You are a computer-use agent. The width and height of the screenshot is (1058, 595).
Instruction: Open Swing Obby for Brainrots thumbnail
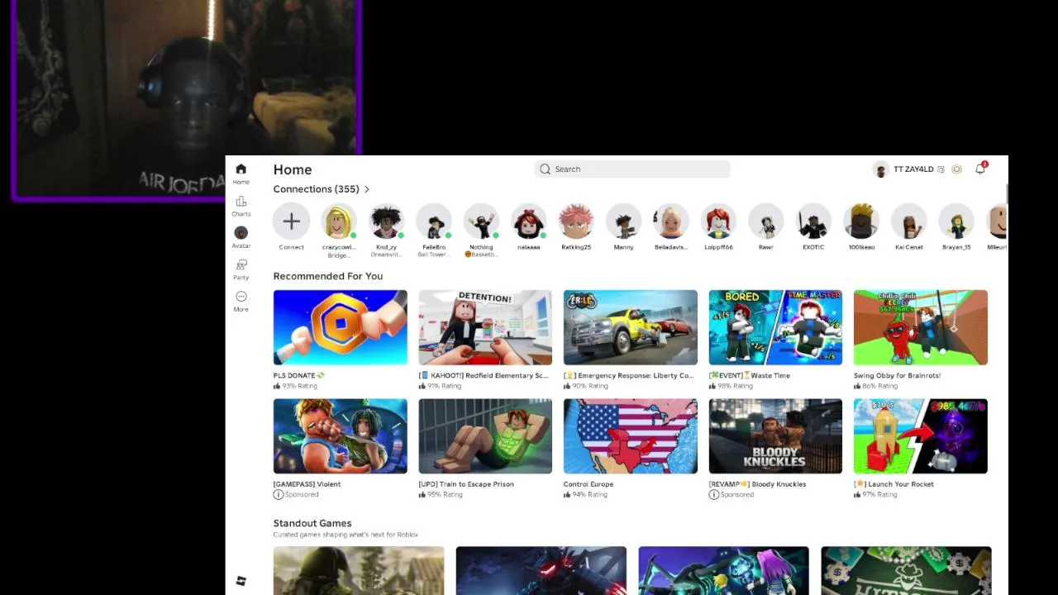click(921, 327)
